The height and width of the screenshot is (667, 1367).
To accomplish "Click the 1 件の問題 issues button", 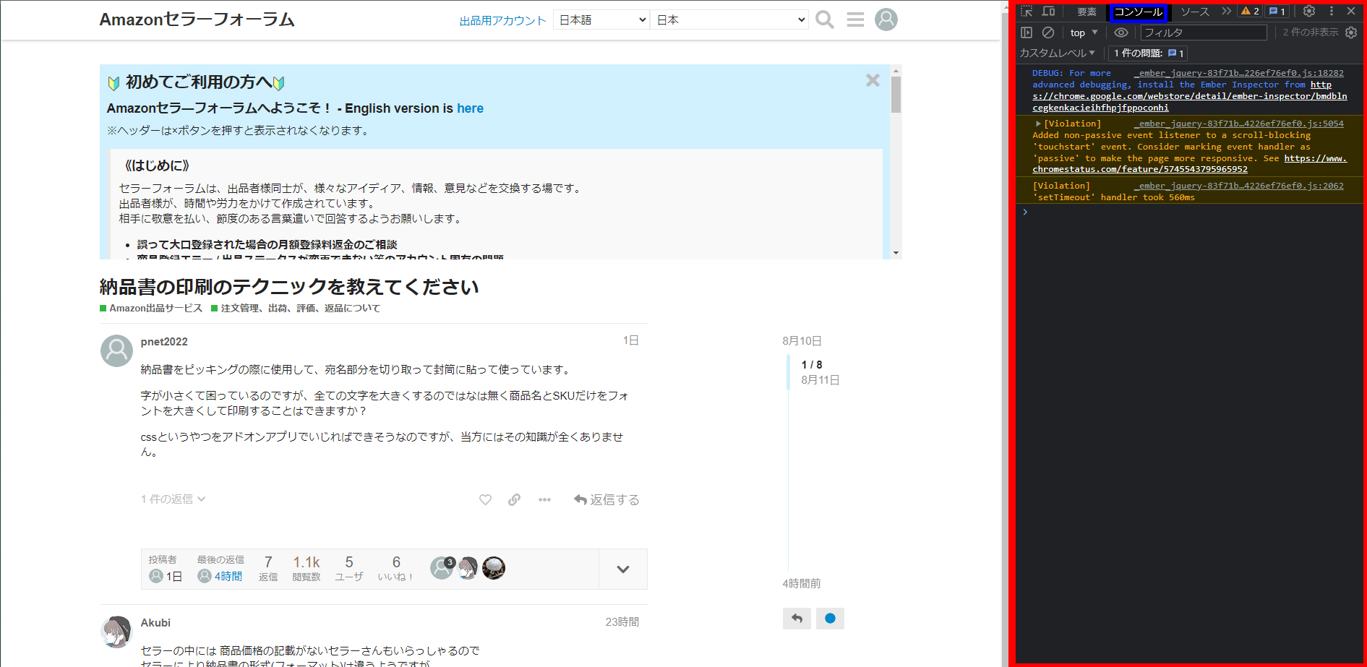I will 1149,53.
